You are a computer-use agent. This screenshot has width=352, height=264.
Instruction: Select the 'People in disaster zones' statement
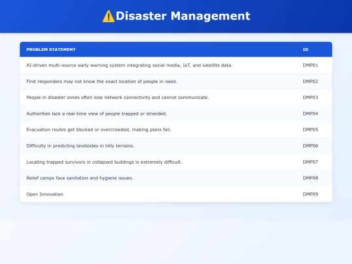[x=117, y=97]
